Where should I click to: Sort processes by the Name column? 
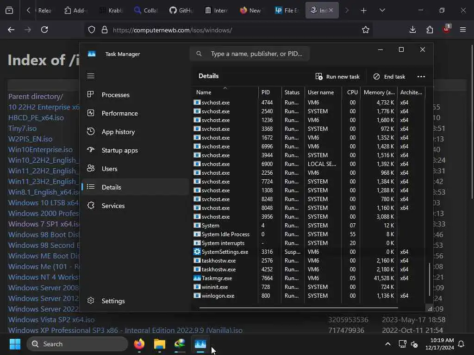[x=225, y=92]
